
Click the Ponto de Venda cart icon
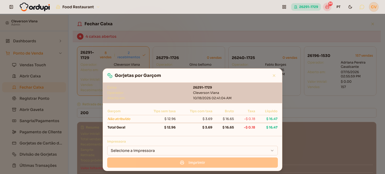tap(8, 53)
